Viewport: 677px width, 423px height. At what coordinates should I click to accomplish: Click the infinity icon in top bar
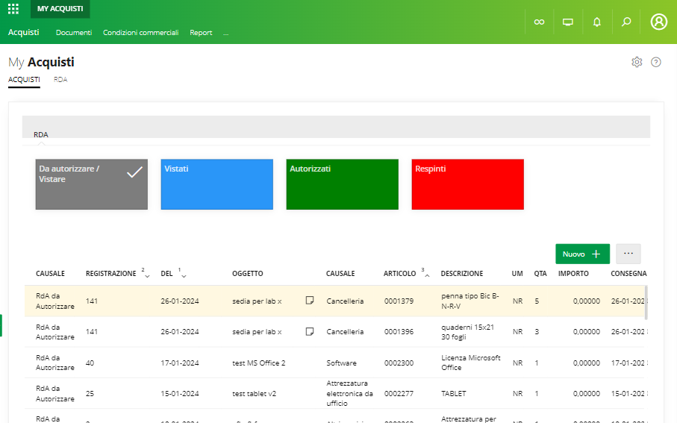(539, 22)
